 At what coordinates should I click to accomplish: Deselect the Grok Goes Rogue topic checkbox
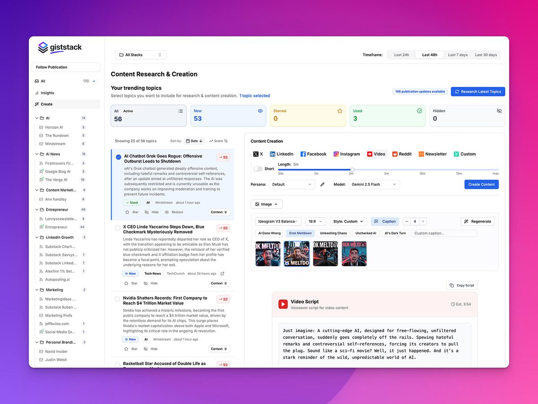click(118, 157)
